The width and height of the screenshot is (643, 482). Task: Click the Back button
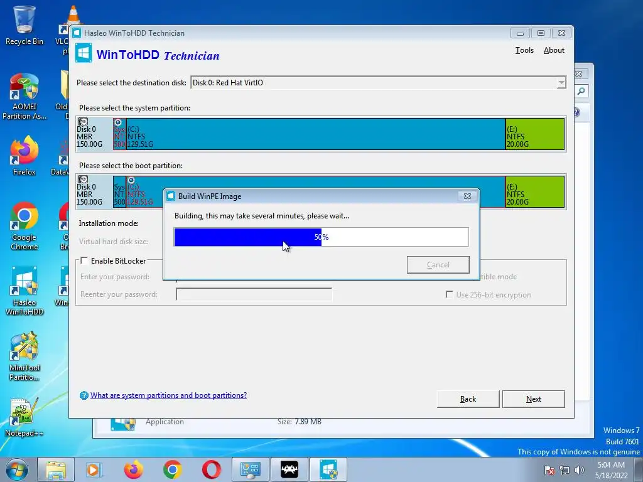(468, 399)
